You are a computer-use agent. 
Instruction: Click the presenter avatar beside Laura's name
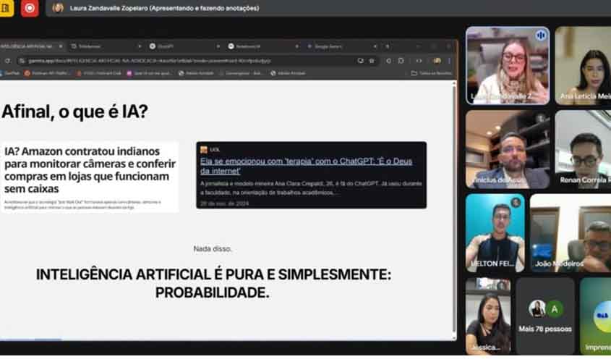click(58, 8)
